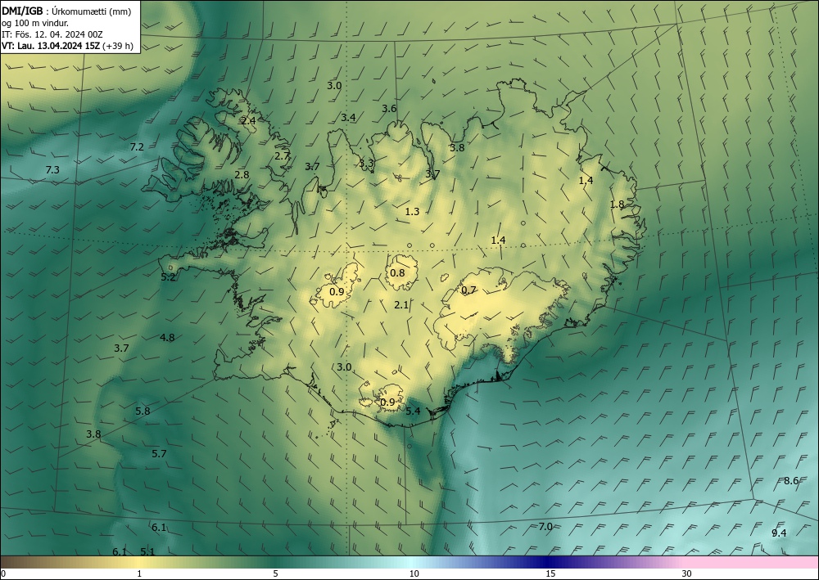Click the 8.6 value near the right edge

coord(791,481)
